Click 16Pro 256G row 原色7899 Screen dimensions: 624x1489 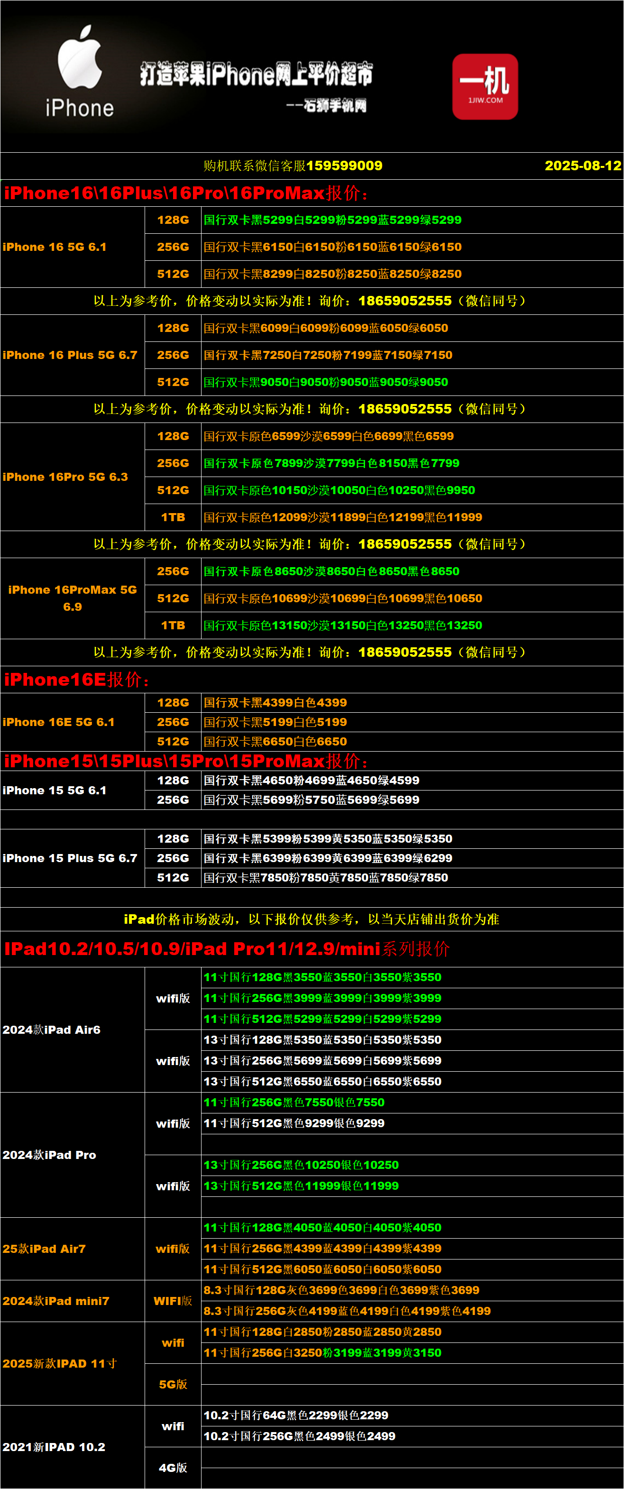click(412, 463)
